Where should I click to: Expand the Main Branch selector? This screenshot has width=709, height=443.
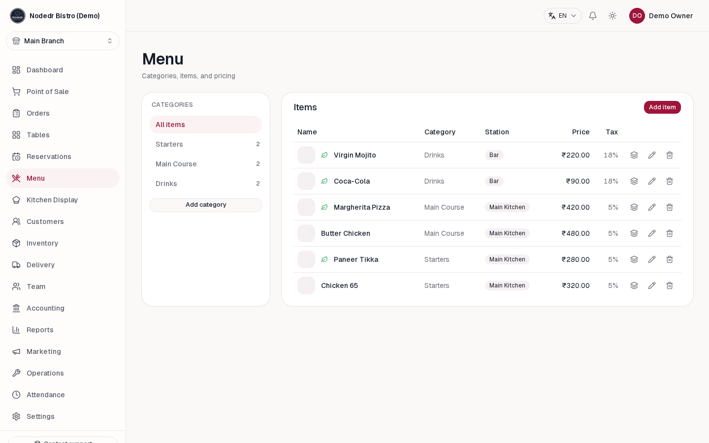63,41
